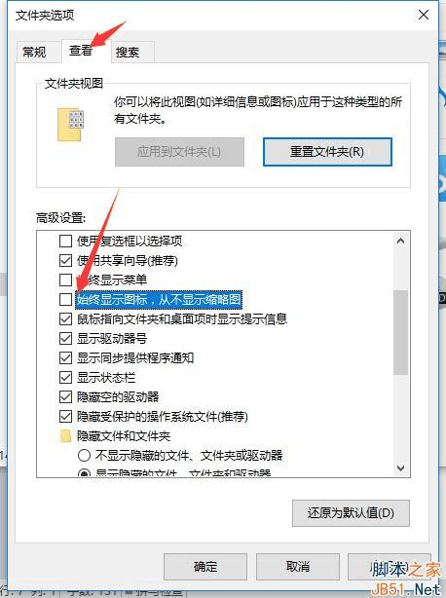Click 重置文件夹(R) button
446x598 pixels.
[327, 152]
